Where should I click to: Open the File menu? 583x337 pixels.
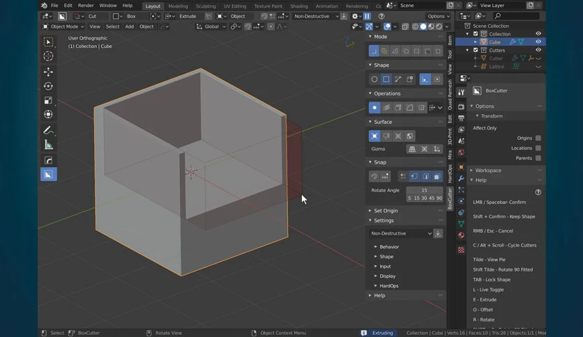tap(54, 6)
